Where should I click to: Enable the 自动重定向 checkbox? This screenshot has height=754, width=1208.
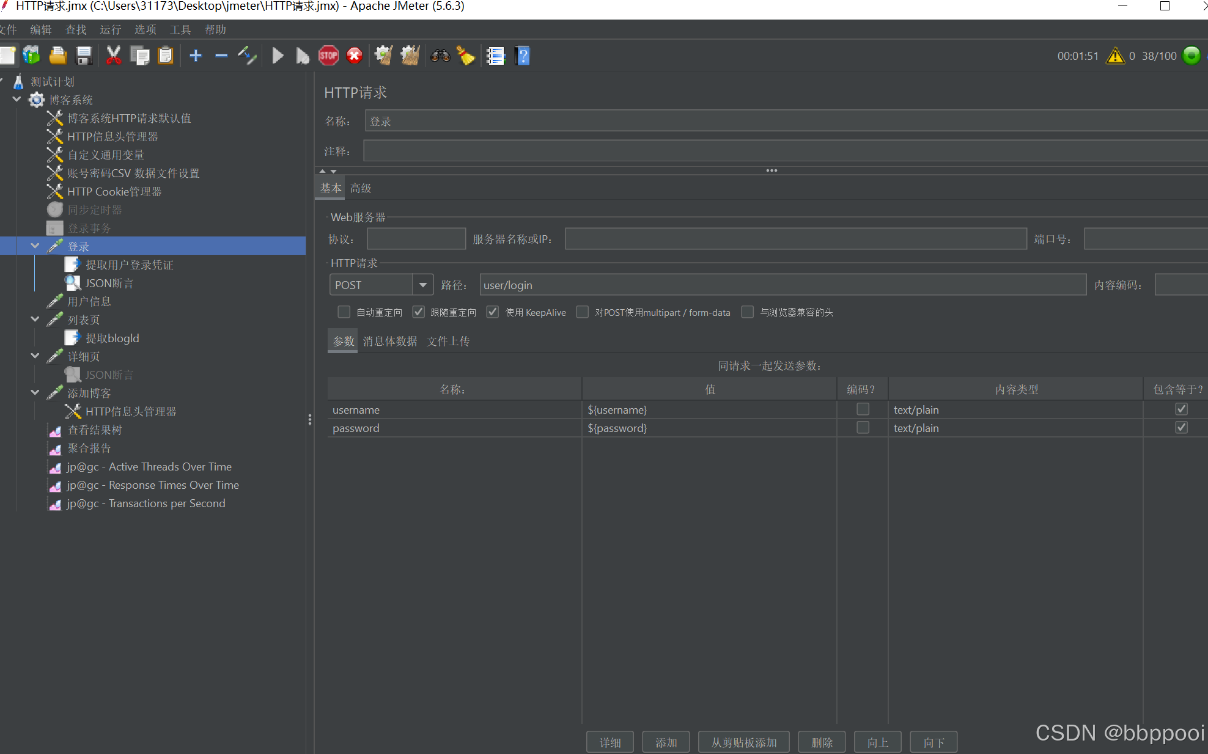click(x=344, y=312)
